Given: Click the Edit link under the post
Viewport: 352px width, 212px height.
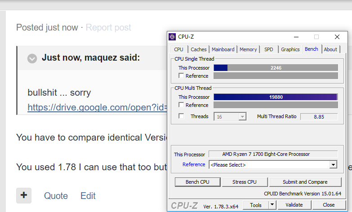Looking at the screenshot, I should pos(88,196).
